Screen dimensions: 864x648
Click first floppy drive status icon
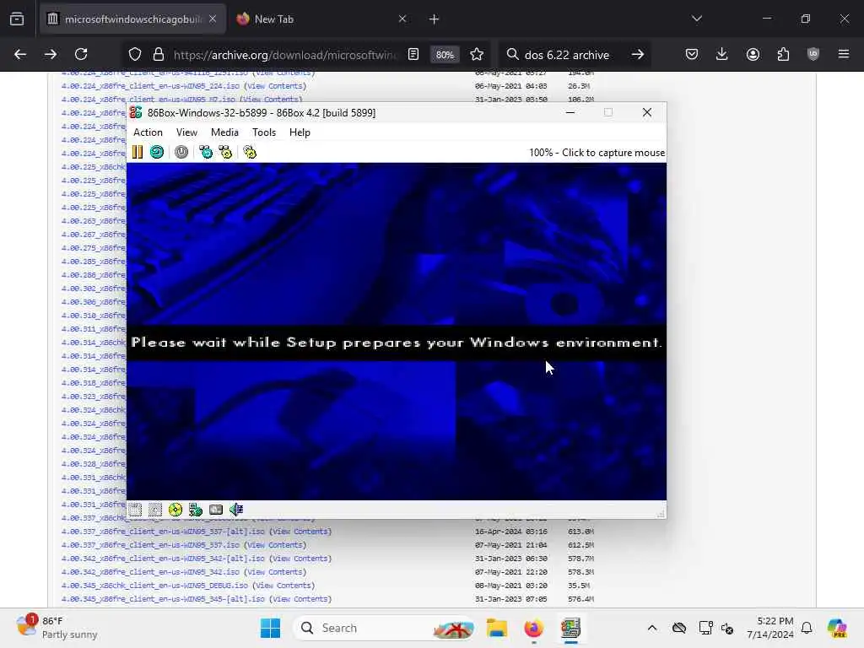point(136,510)
